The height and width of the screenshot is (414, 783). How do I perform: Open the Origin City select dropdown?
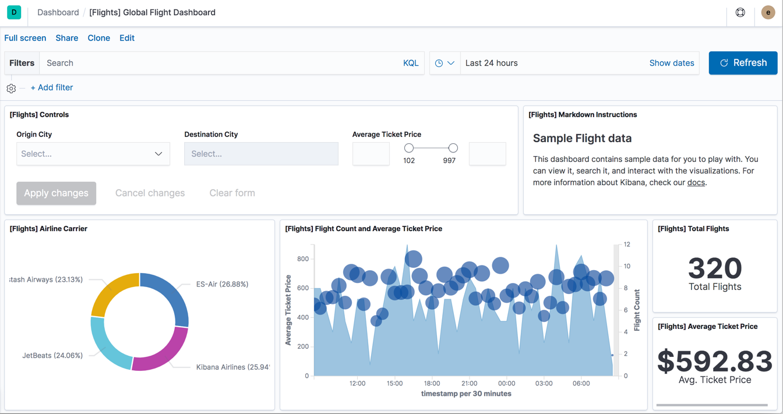click(93, 154)
